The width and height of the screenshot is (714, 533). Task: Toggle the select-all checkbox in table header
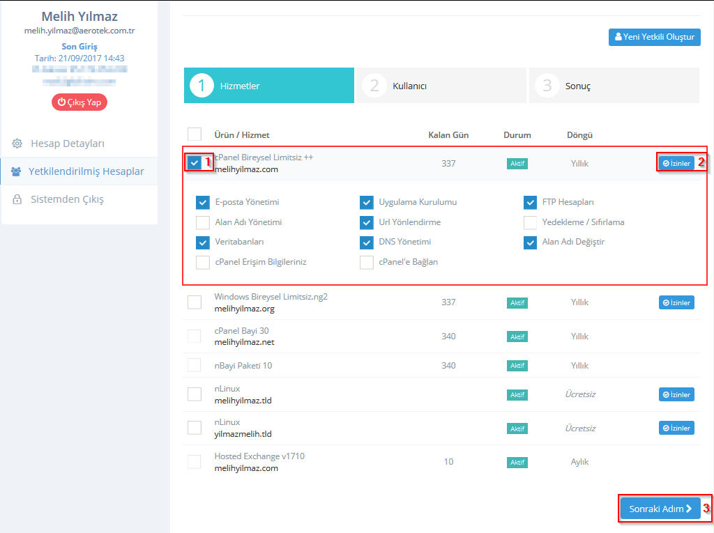pos(195,134)
